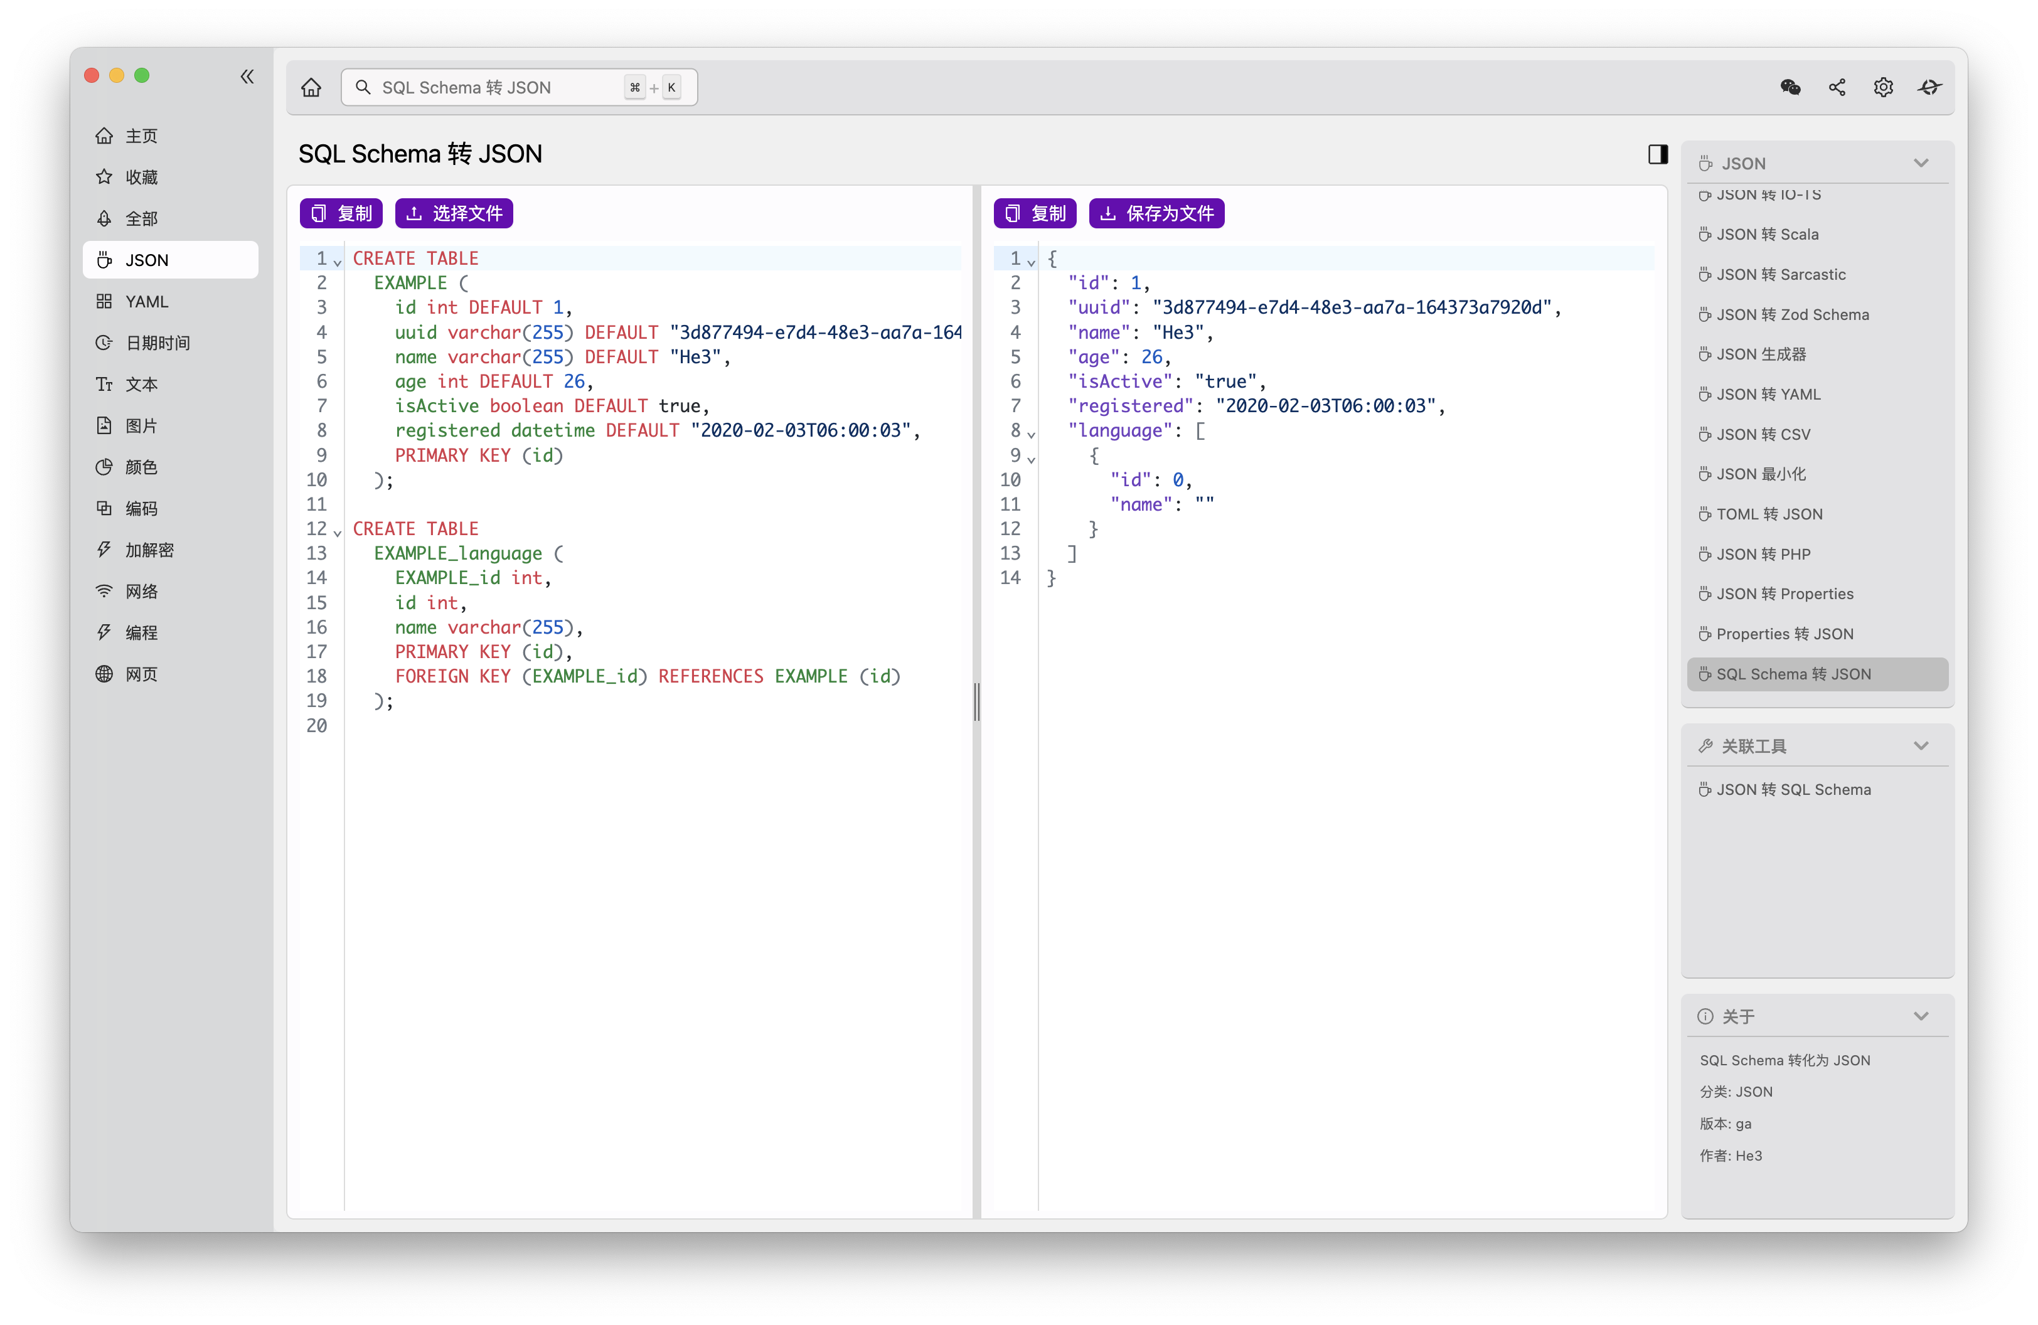Collapse the JSON tools list panel
The height and width of the screenshot is (1325, 2038).
pos(1921,164)
